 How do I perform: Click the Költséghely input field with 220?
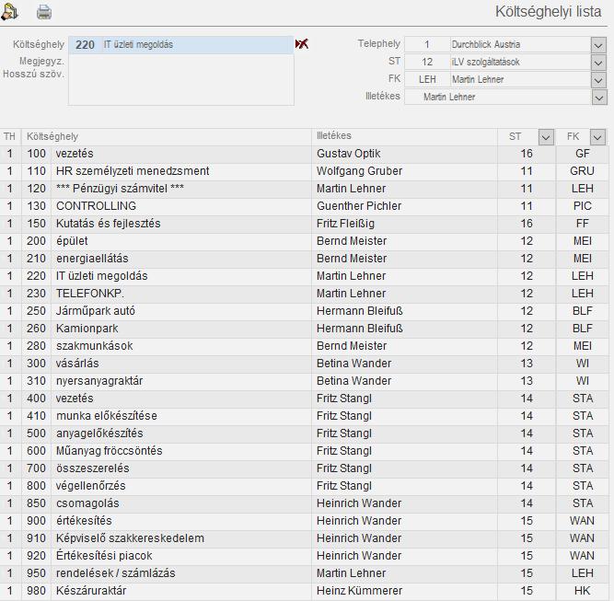[181, 44]
